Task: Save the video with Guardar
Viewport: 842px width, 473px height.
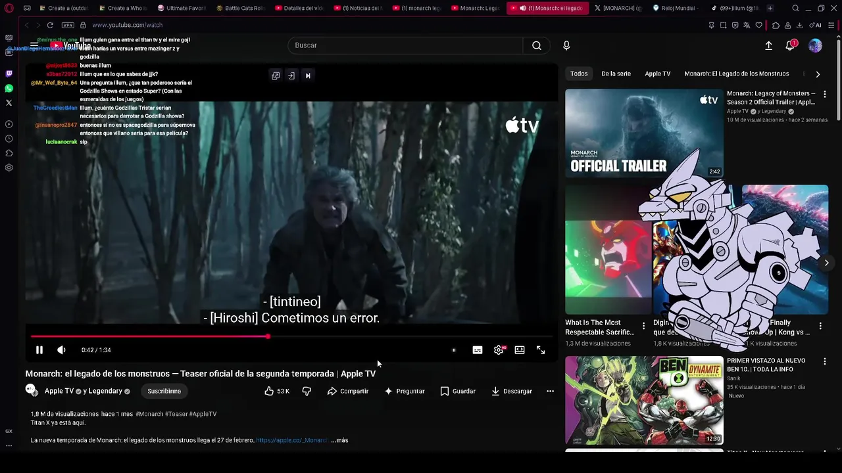Action: (458, 391)
